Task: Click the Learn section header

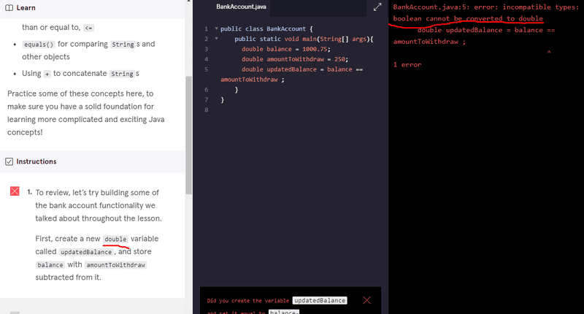Action: point(26,8)
